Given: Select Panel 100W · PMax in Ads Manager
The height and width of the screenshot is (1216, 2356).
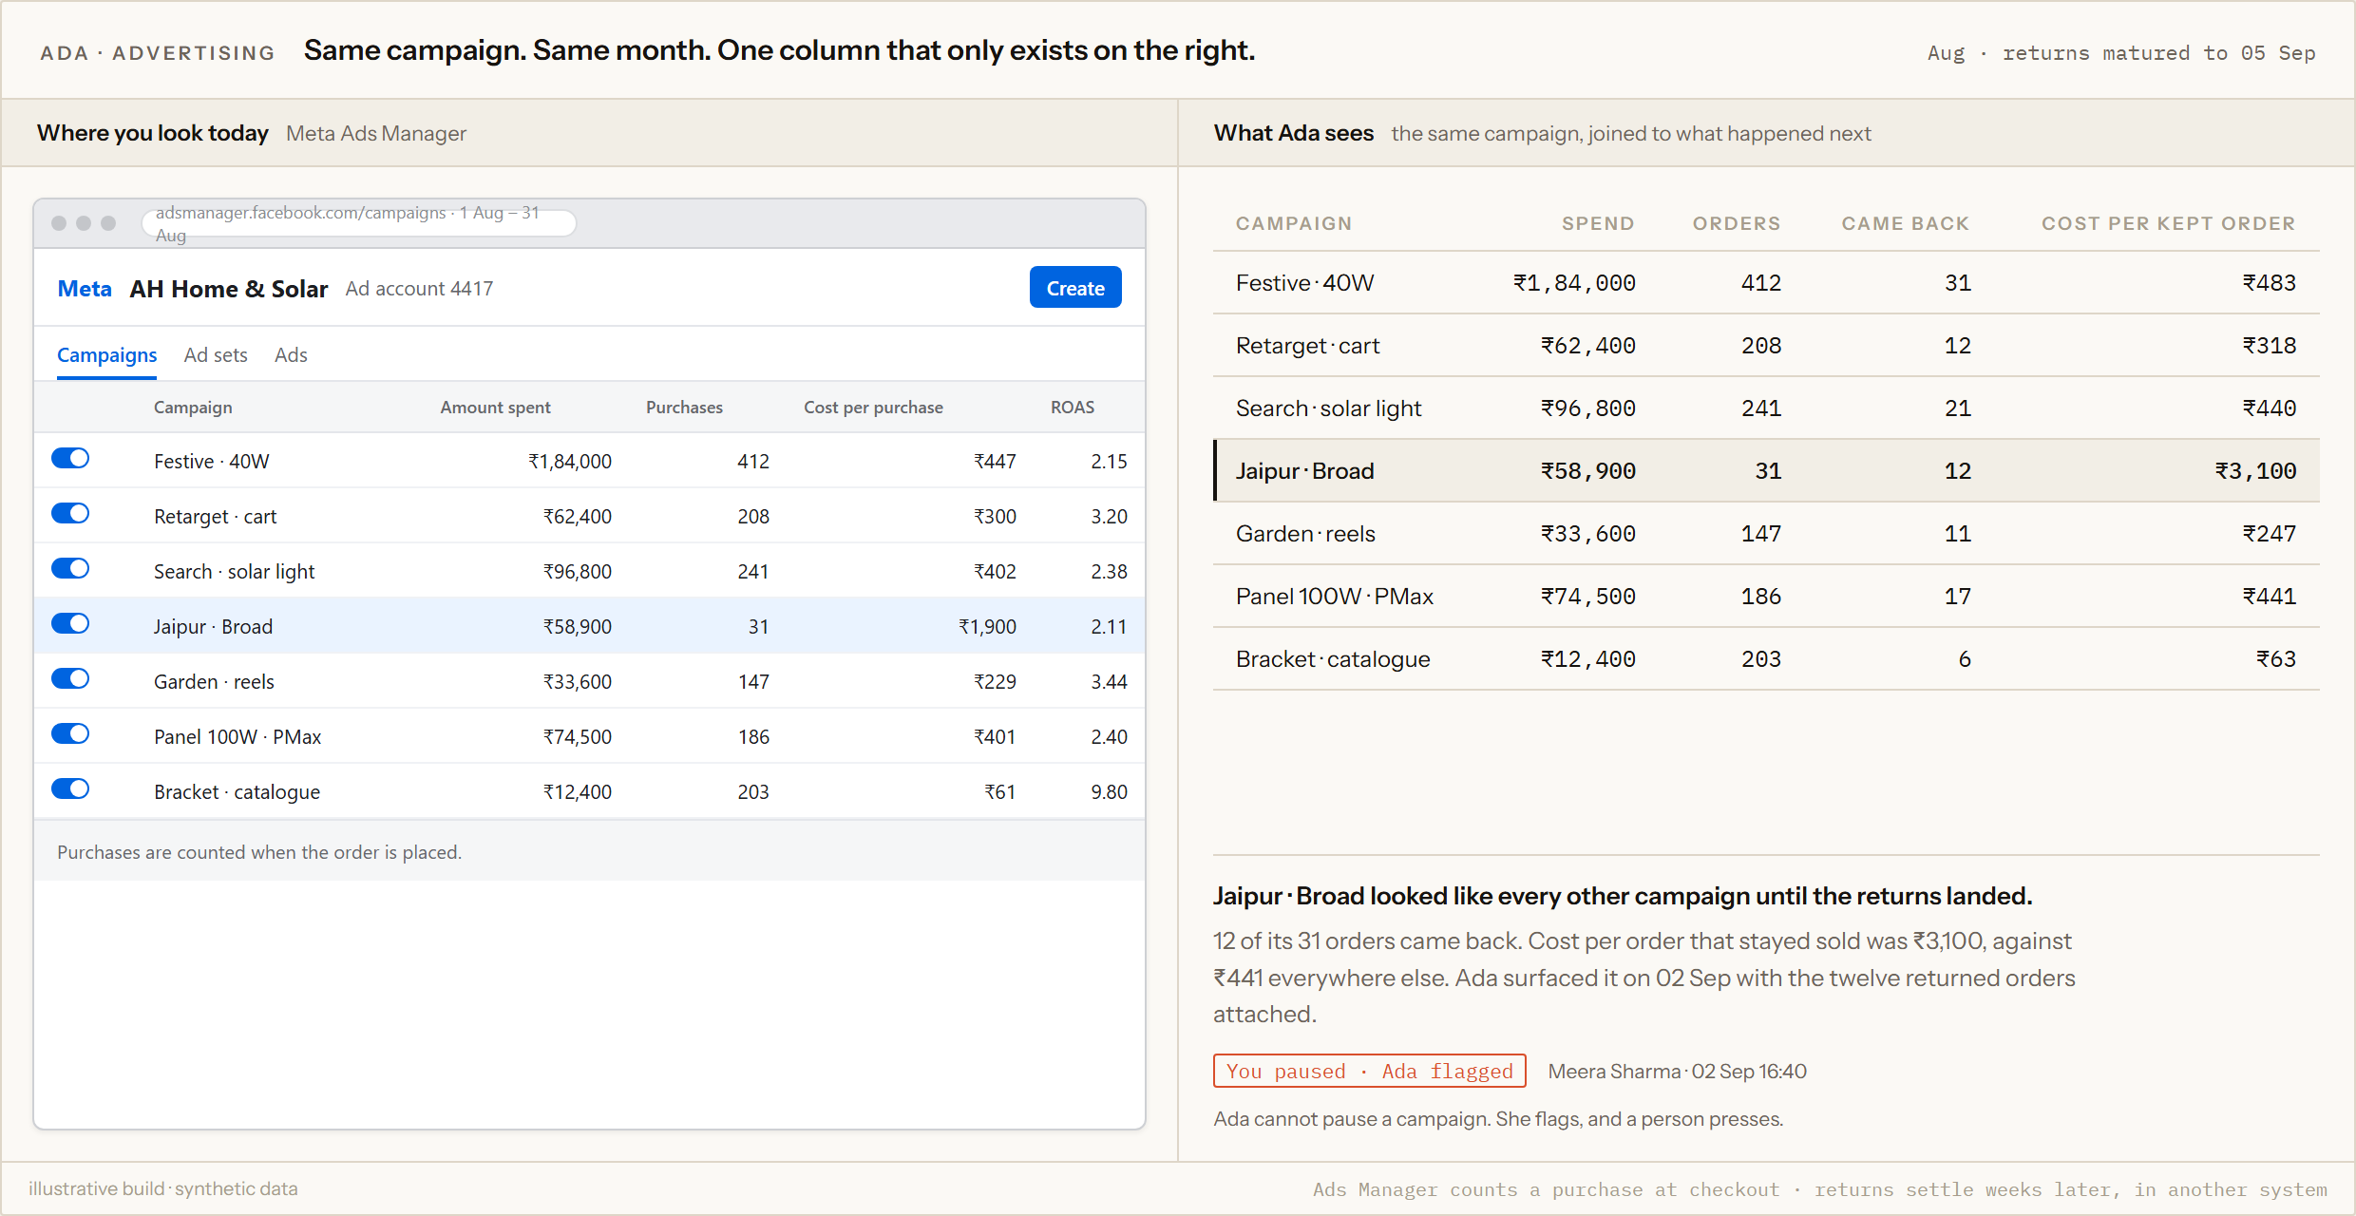Looking at the screenshot, I should coord(237,737).
